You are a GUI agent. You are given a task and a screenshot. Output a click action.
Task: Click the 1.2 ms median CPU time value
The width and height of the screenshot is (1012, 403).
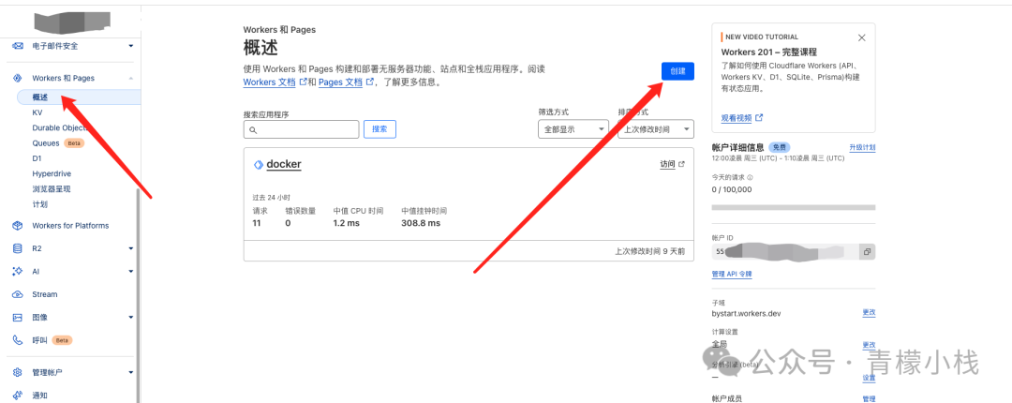(348, 223)
